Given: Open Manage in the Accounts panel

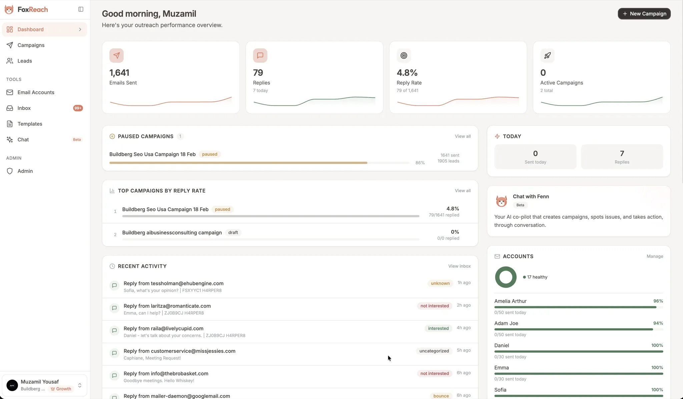Looking at the screenshot, I should (x=654, y=256).
